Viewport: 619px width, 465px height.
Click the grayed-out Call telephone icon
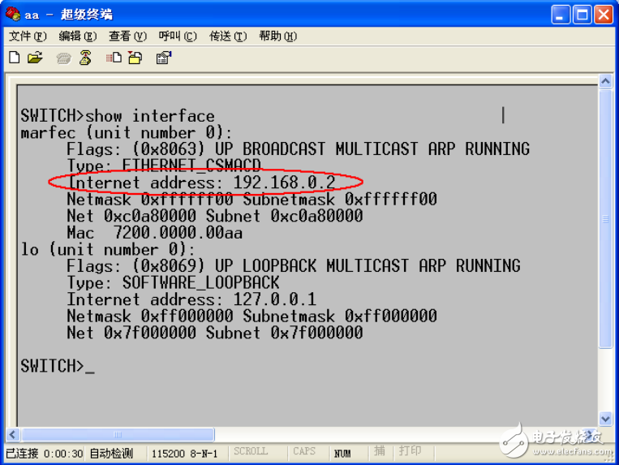pyautogui.click(x=64, y=58)
